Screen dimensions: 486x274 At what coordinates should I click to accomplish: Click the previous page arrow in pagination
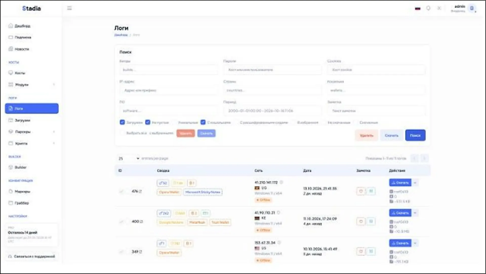pyautogui.click(x=414, y=158)
